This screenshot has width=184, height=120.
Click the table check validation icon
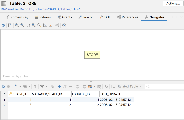tap(99, 87)
